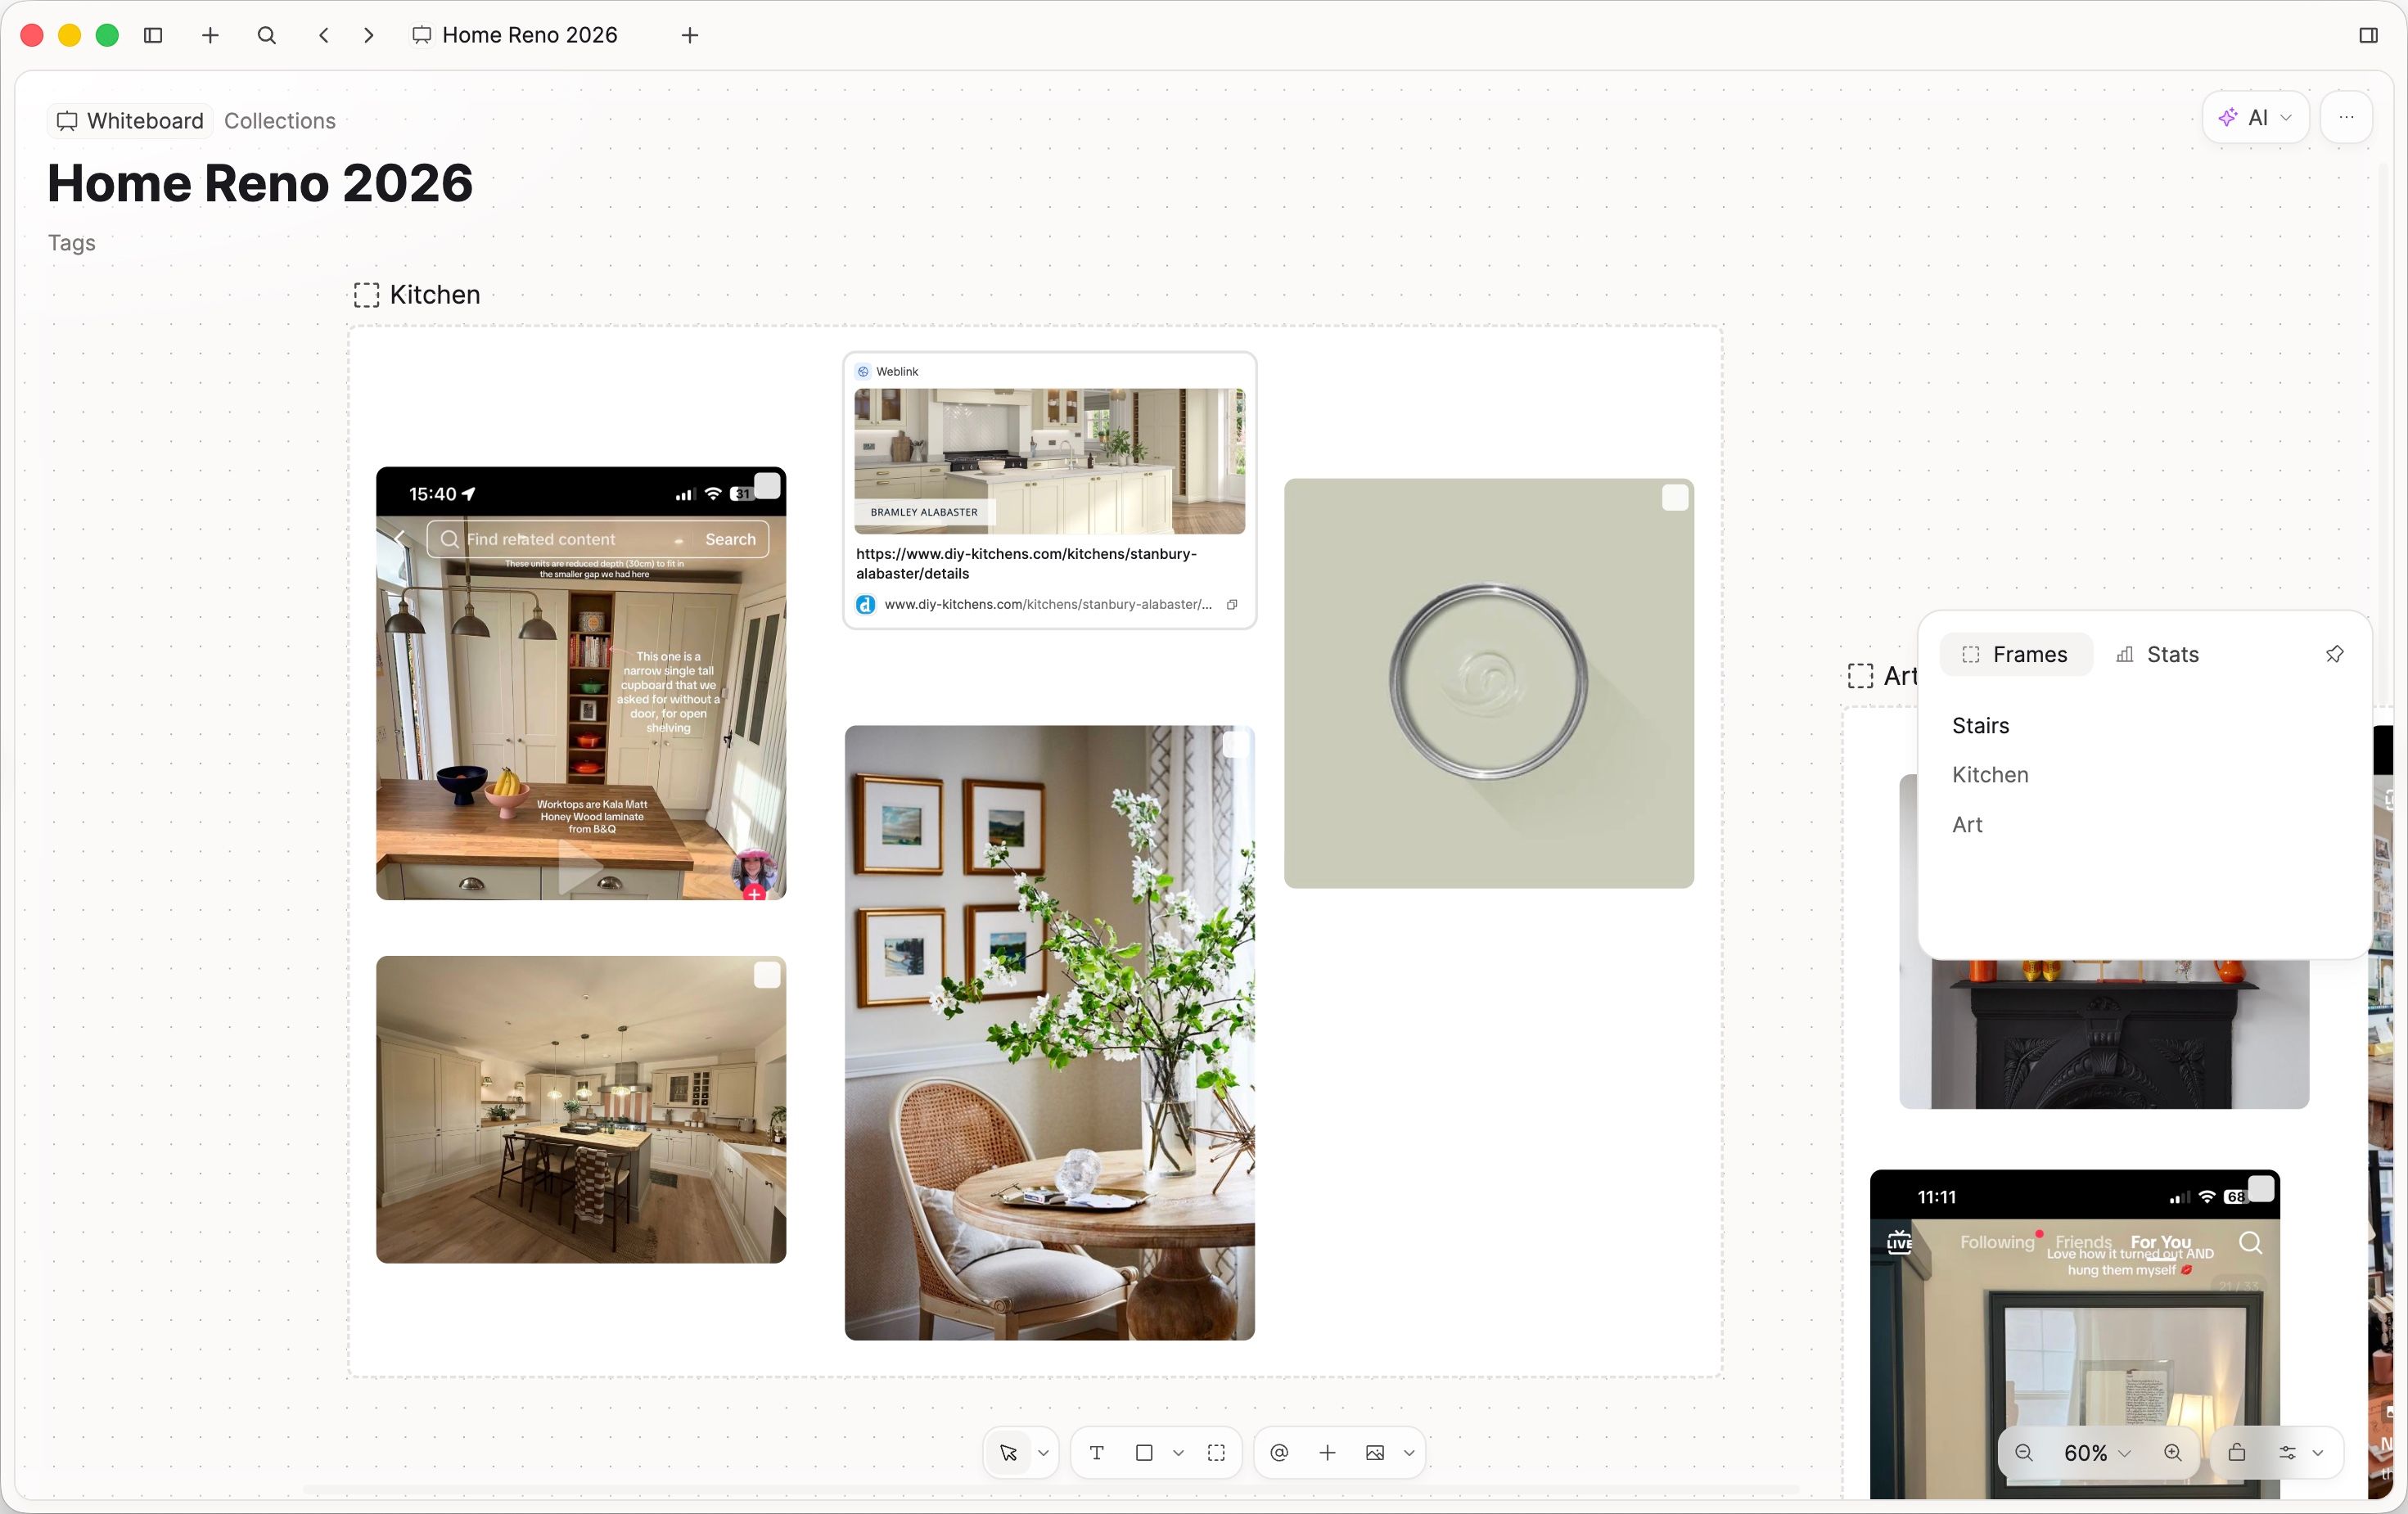The image size is (2408, 1514).
Task: Open the 60% zoom level dropdown
Action: pyautogui.click(x=2097, y=1453)
